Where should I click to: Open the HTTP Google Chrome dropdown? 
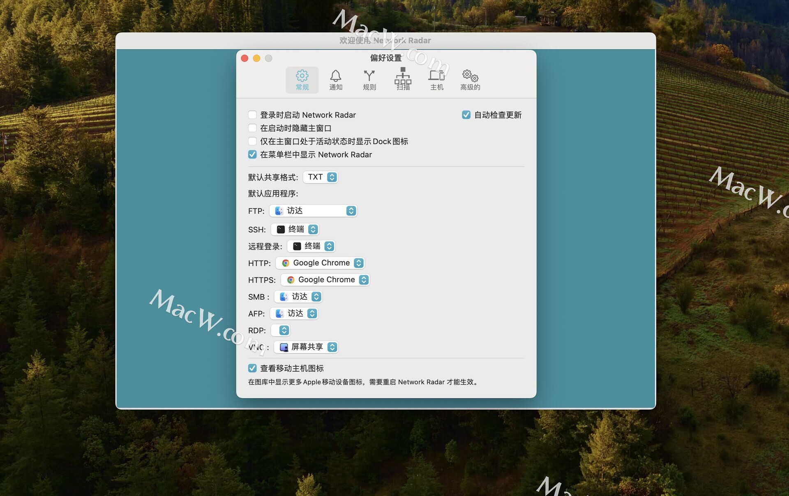pos(320,263)
